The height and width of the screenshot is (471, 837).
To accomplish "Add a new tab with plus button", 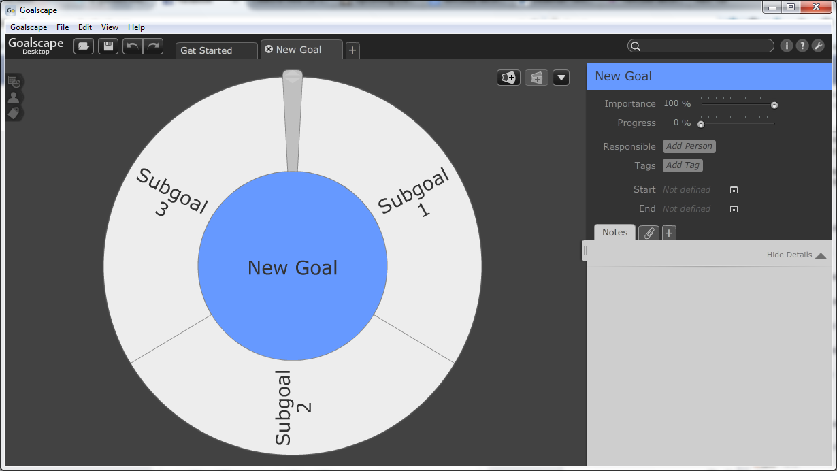I will [352, 50].
